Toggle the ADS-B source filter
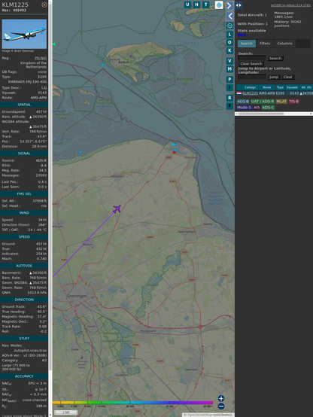313x417 pixels. [x=243, y=102]
